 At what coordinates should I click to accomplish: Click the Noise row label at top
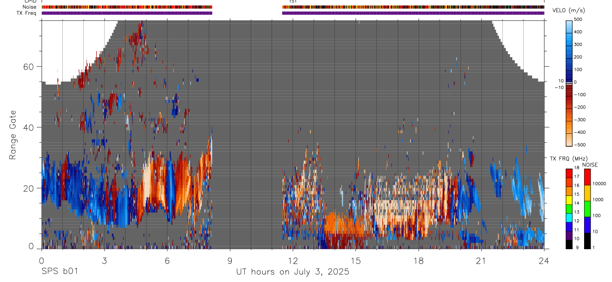click(x=30, y=7)
